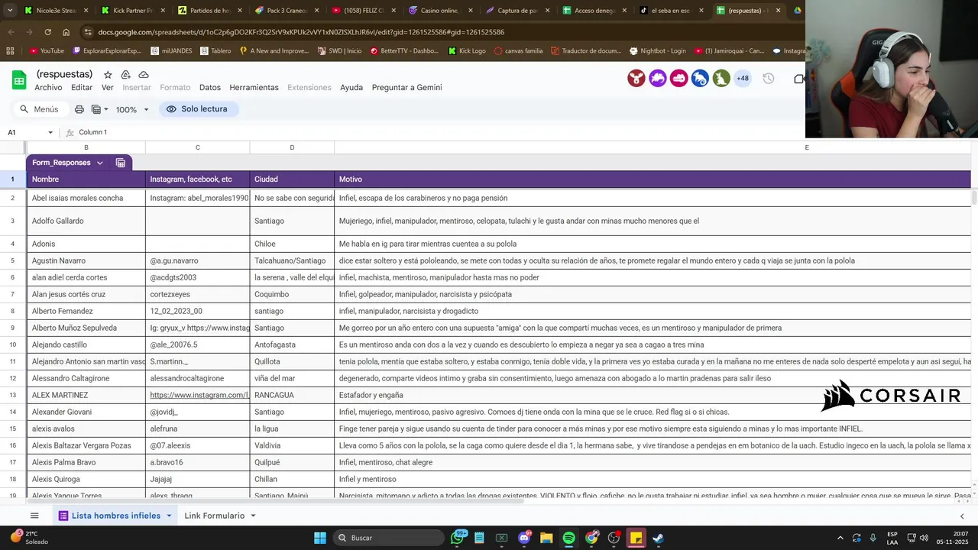Open the all sheets hamburger list

(34, 516)
